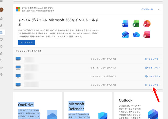This screenshot has height=119, width=168.
Task: Open the person icon in sidebar
Action: (1, 26)
